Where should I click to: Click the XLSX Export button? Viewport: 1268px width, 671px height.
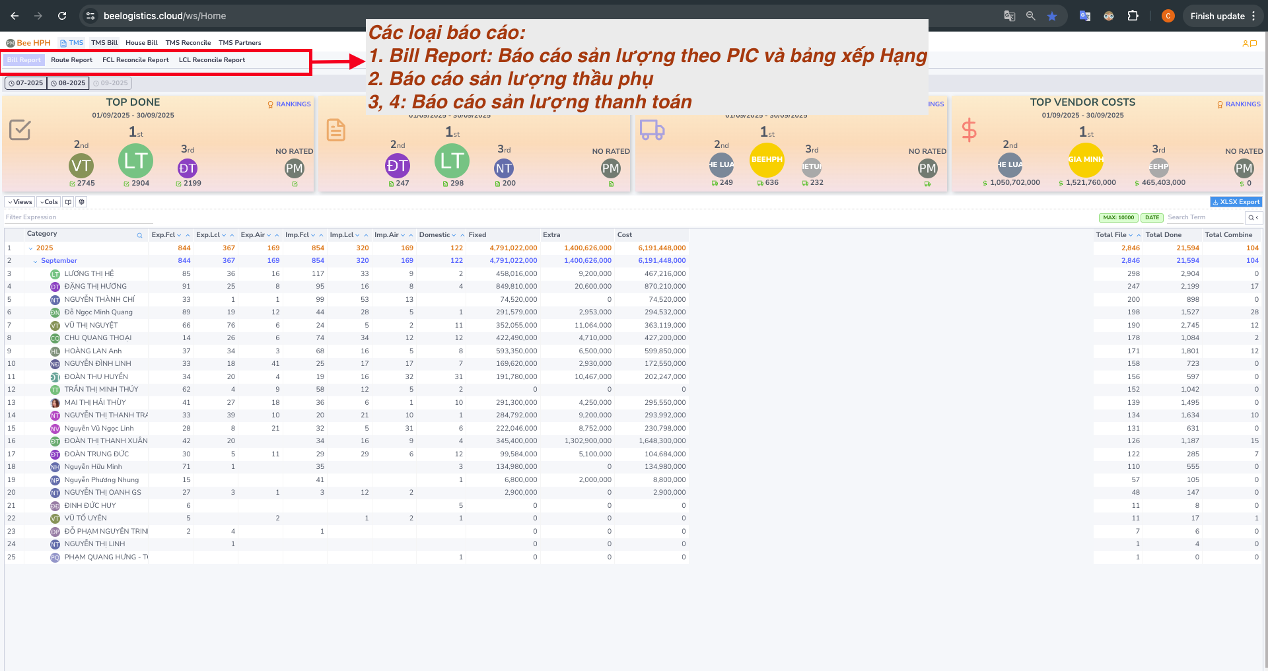(x=1236, y=201)
